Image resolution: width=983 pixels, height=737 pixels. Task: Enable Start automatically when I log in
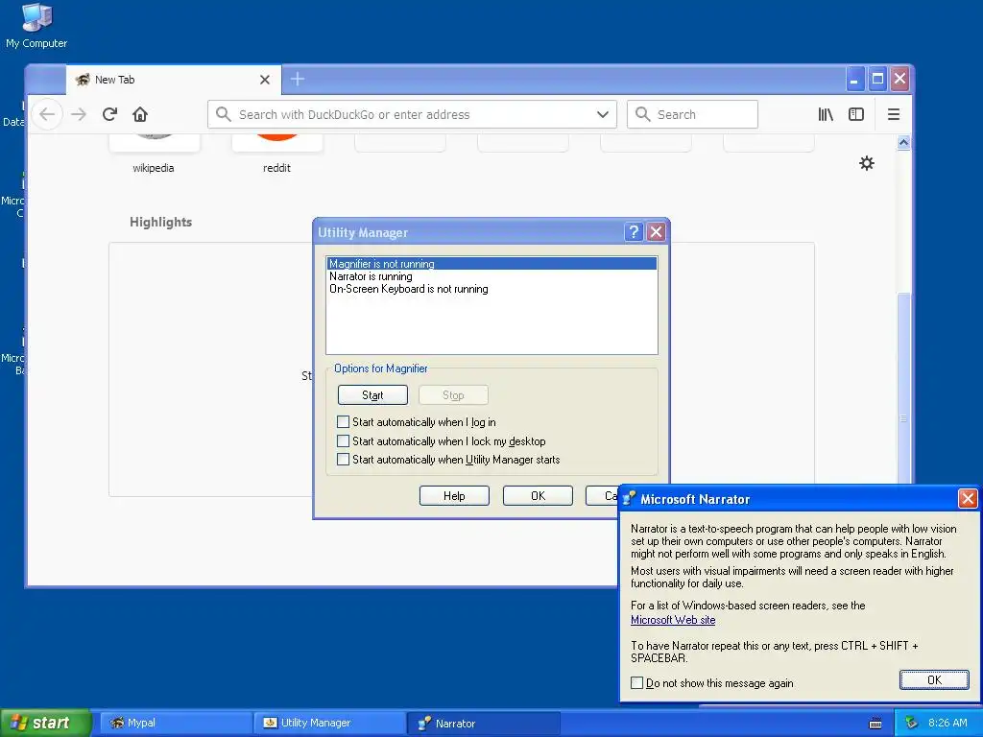[x=343, y=422]
